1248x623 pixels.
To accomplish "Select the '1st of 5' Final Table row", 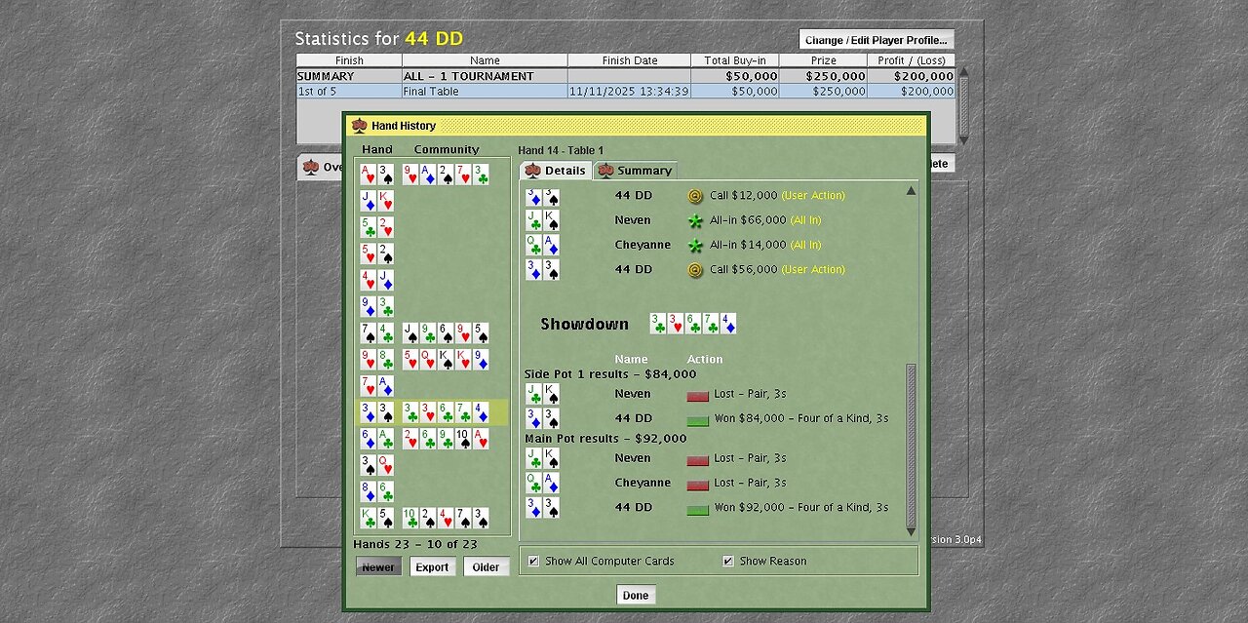I will pyautogui.click(x=625, y=92).
